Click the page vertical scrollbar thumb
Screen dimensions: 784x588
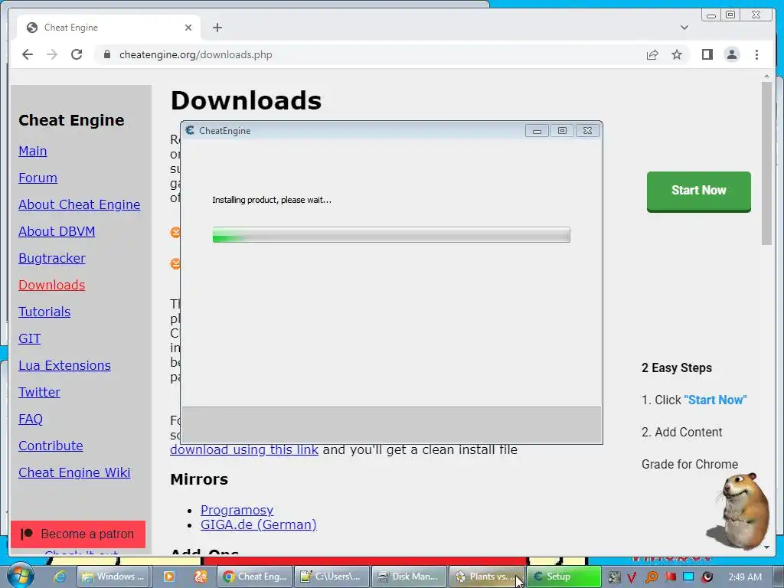(x=766, y=163)
